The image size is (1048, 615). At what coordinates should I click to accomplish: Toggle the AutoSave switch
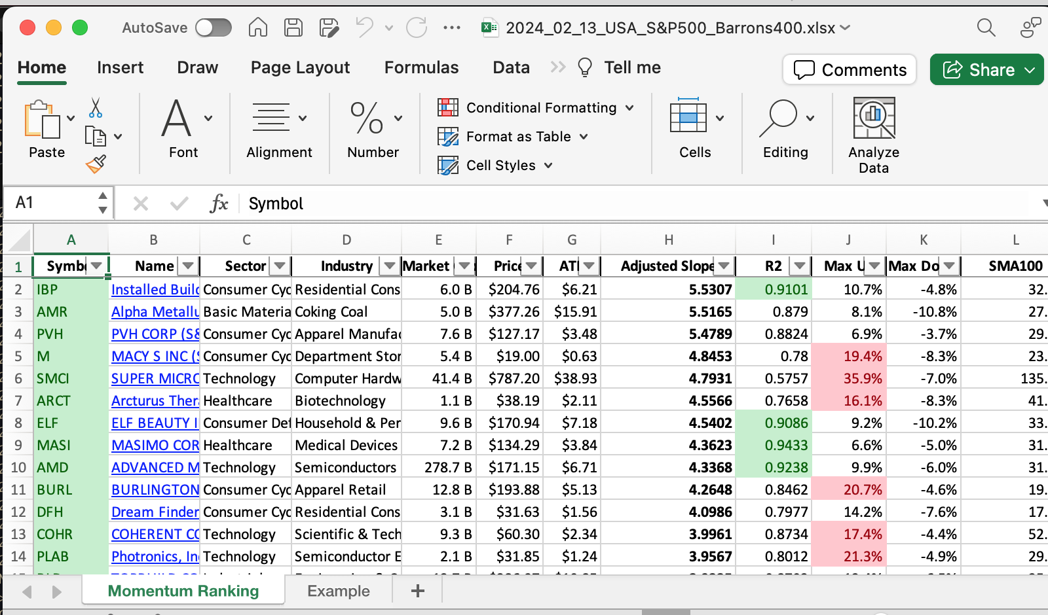point(214,27)
